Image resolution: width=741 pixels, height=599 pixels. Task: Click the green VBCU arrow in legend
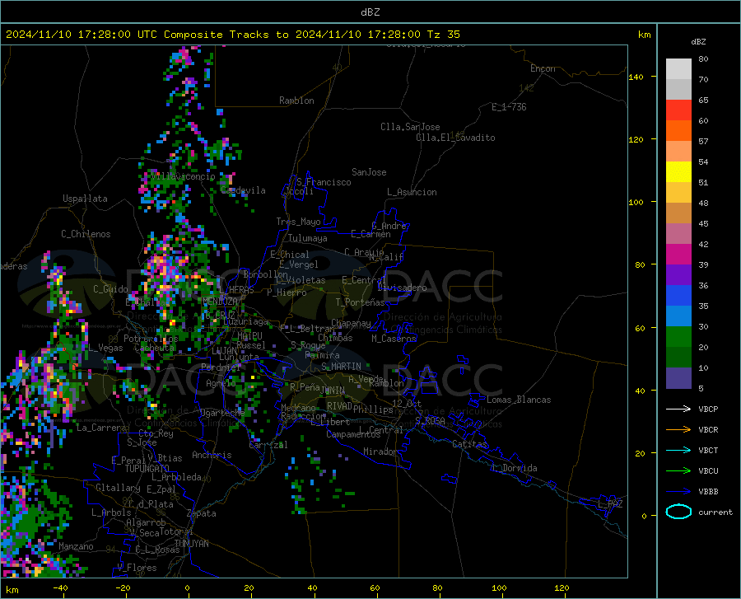pyautogui.click(x=678, y=471)
